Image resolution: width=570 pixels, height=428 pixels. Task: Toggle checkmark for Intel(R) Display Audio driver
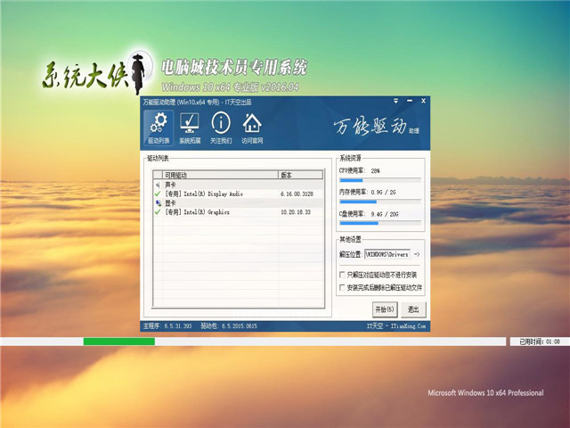158,193
